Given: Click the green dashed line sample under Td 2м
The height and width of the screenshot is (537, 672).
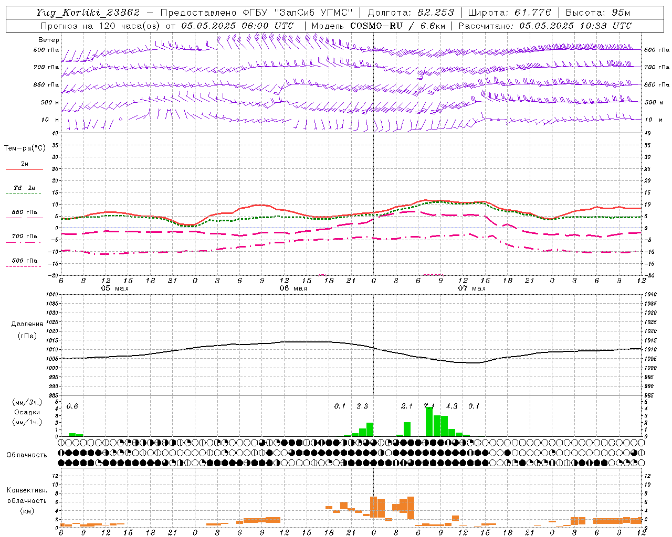Looking at the screenshot, I should [24, 194].
